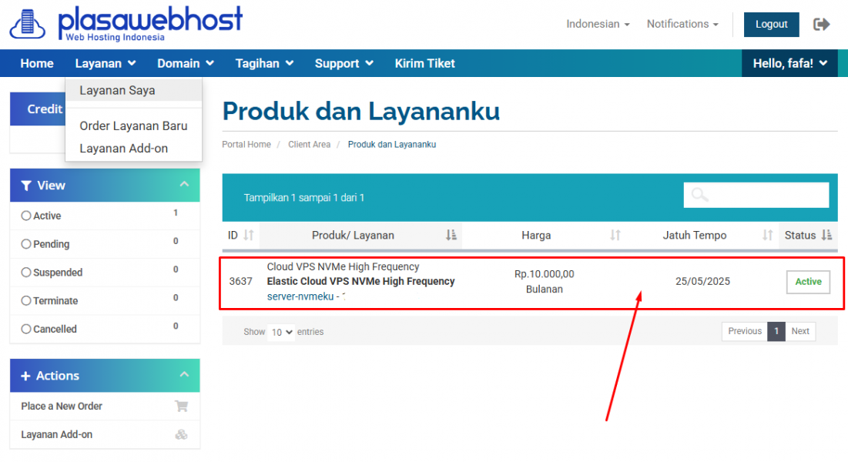
Task: Click the Layanan menu
Action: pos(105,63)
